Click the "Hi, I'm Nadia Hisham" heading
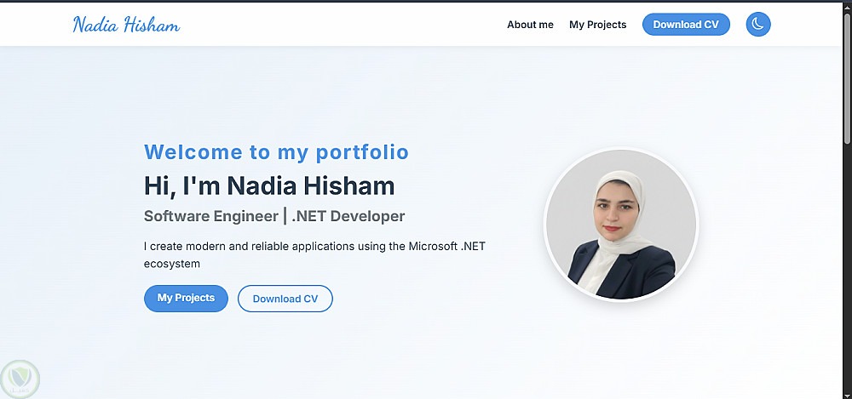The width and height of the screenshot is (852, 399). [269, 185]
